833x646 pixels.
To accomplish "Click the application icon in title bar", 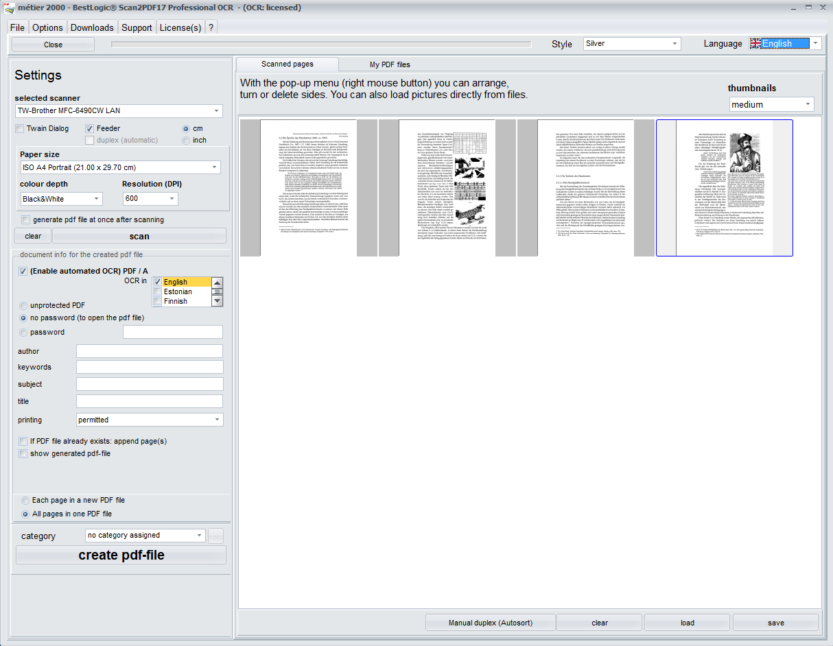I will pyautogui.click(x=8, y=8).
